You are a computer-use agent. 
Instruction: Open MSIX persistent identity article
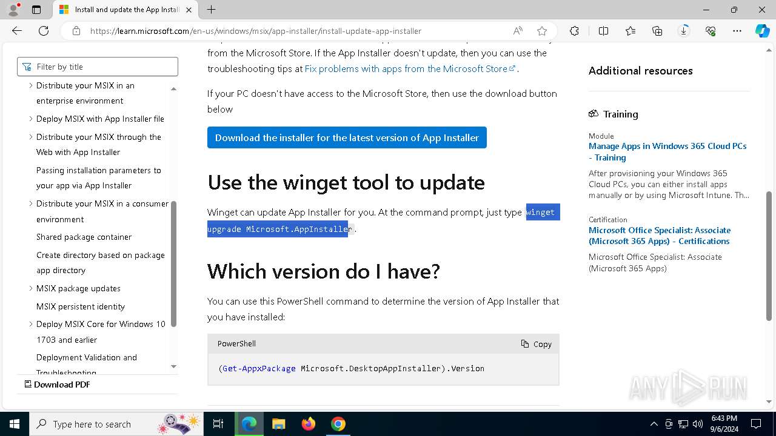pyautogui.click(x=81, y=306)
